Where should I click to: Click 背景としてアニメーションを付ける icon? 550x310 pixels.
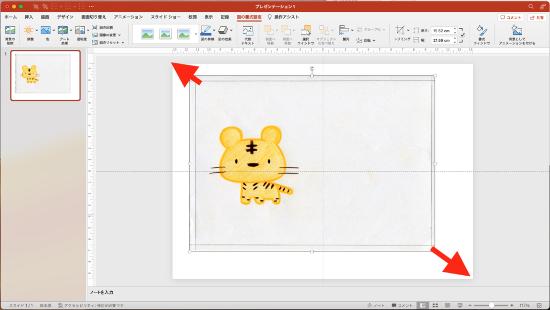coord(517,31)
